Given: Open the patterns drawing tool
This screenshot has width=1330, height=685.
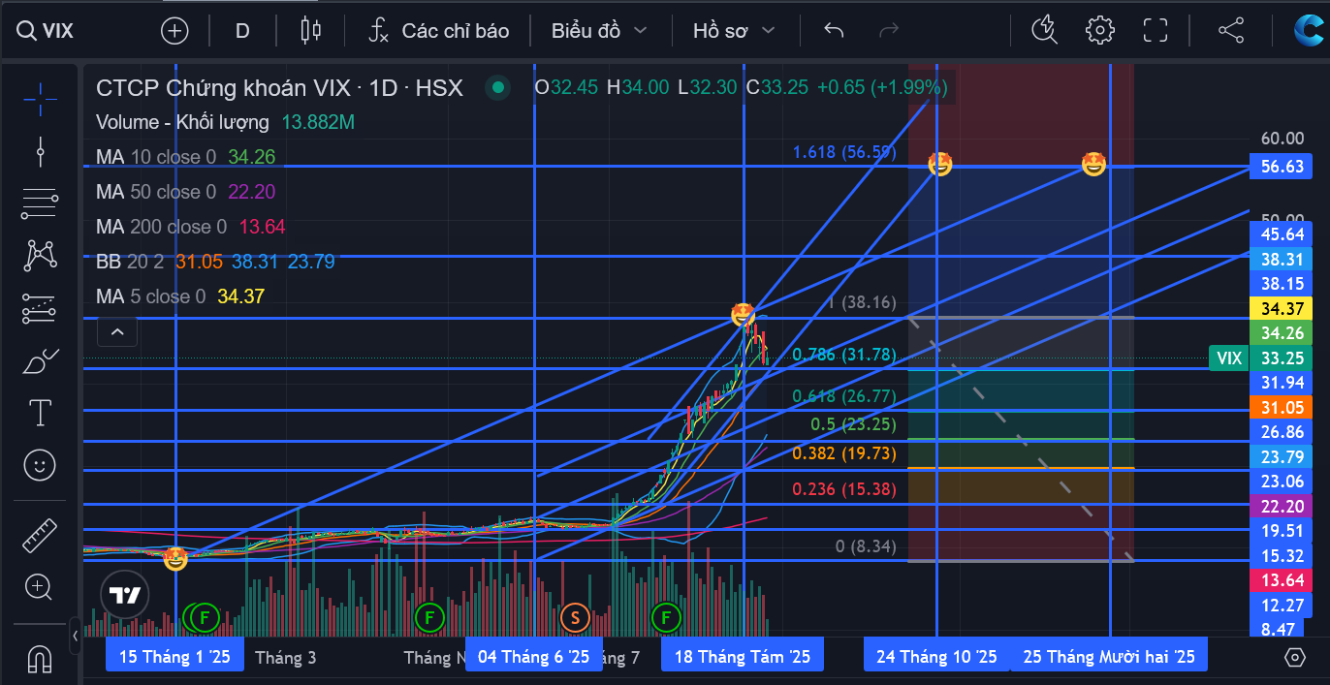Looking at the screenshot, I should pos(40,255).
